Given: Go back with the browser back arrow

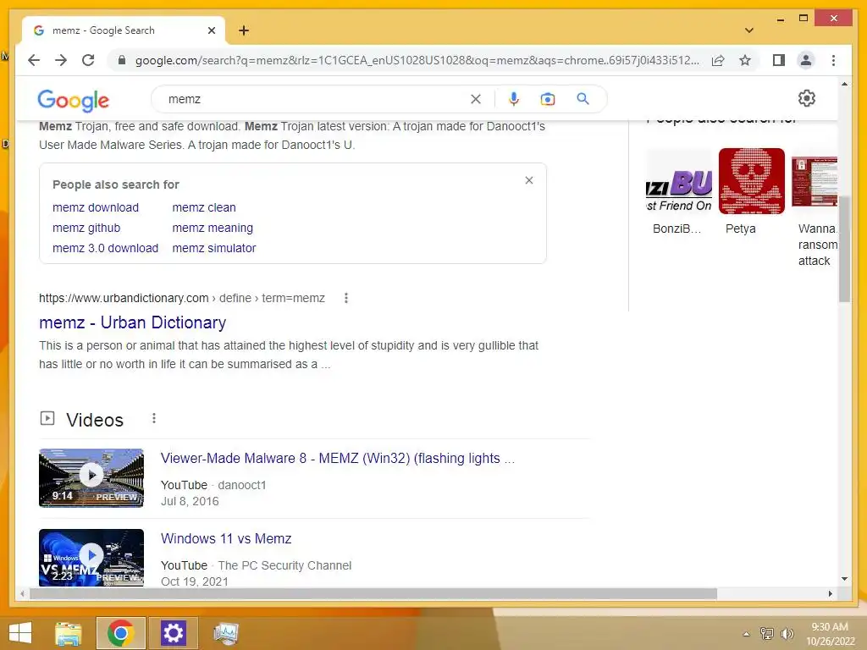Looking at the screenshot, I should 34,60.
